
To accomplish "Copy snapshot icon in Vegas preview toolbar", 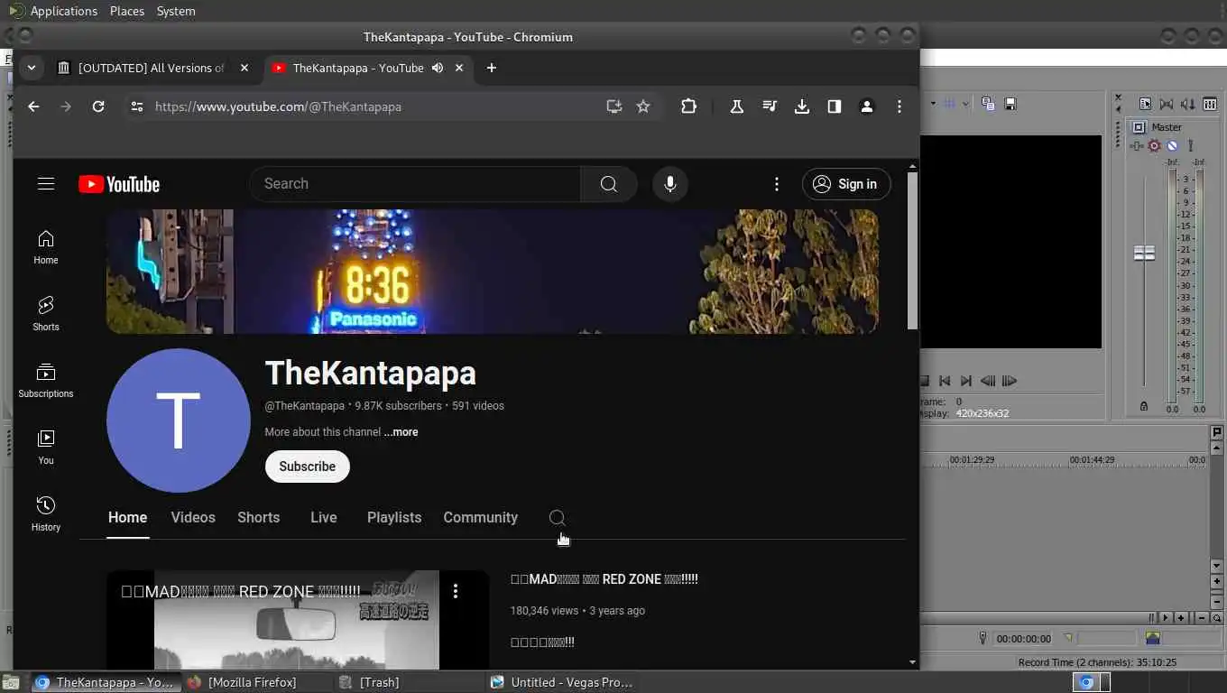I will [988, 104].
